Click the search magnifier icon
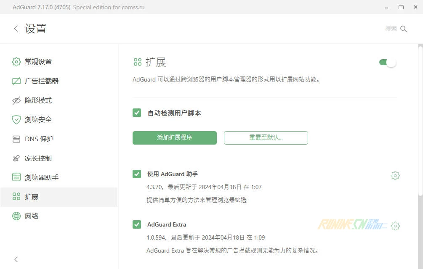Viewport: 423px width, 269px height. tap(404, 29)
